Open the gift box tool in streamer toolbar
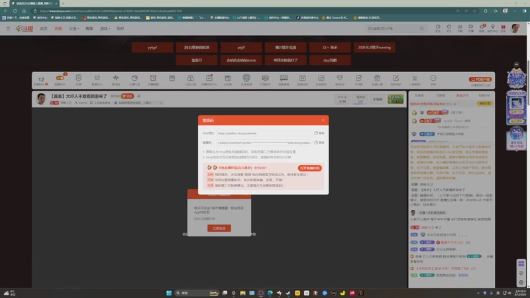530x298 pixels. click(172, 79)
